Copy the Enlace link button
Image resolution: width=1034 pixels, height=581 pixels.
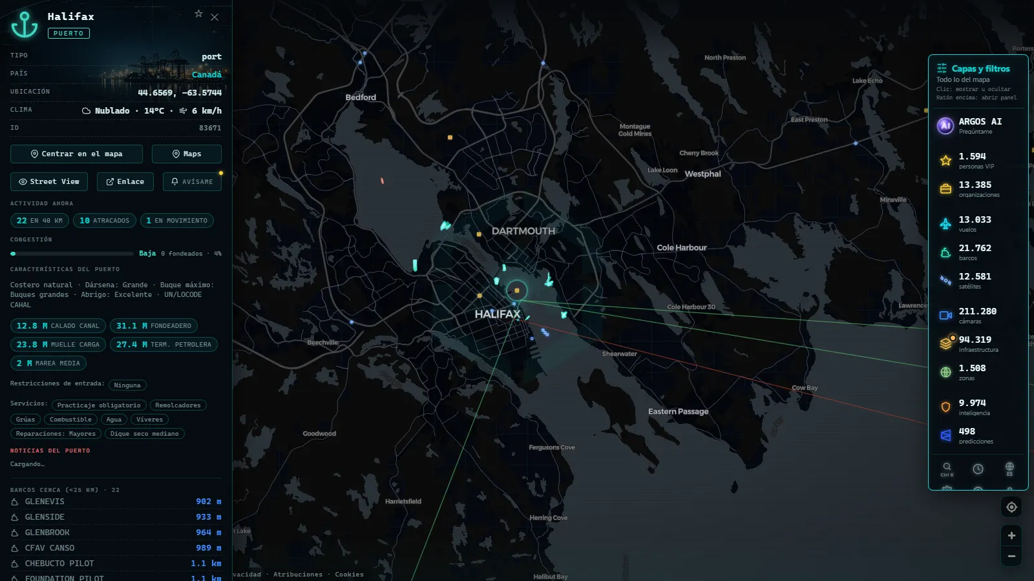click(x=125, y=181)
